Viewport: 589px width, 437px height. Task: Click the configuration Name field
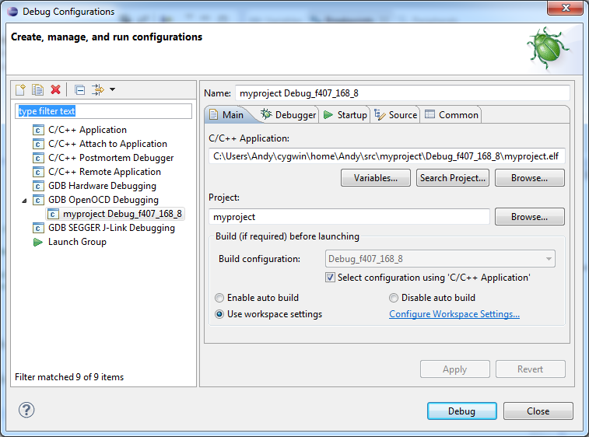(x=402, y=93)
